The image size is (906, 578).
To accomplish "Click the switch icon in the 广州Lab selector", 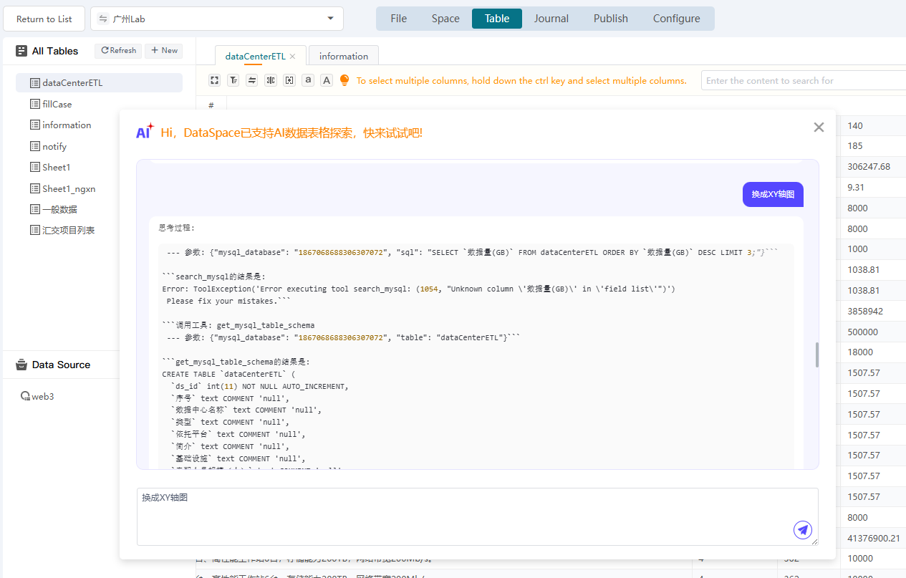I will (103, 19).
